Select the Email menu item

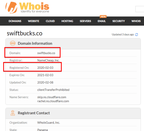click(x=102, y=21)
